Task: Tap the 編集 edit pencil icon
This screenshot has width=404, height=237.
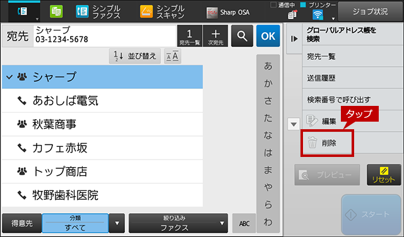Action: pyautogui.click(x=312, y=121)
